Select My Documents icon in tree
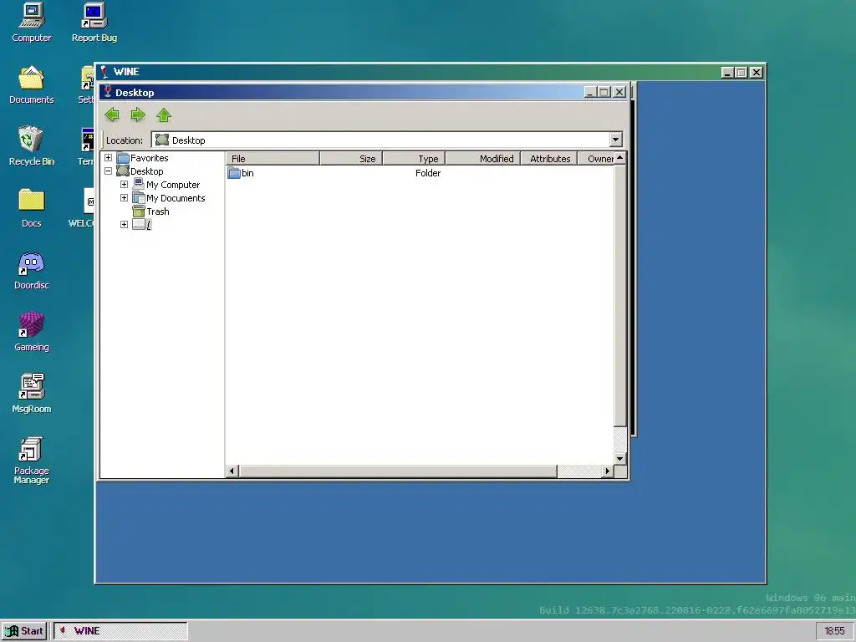856x642 pixels. 139,197
